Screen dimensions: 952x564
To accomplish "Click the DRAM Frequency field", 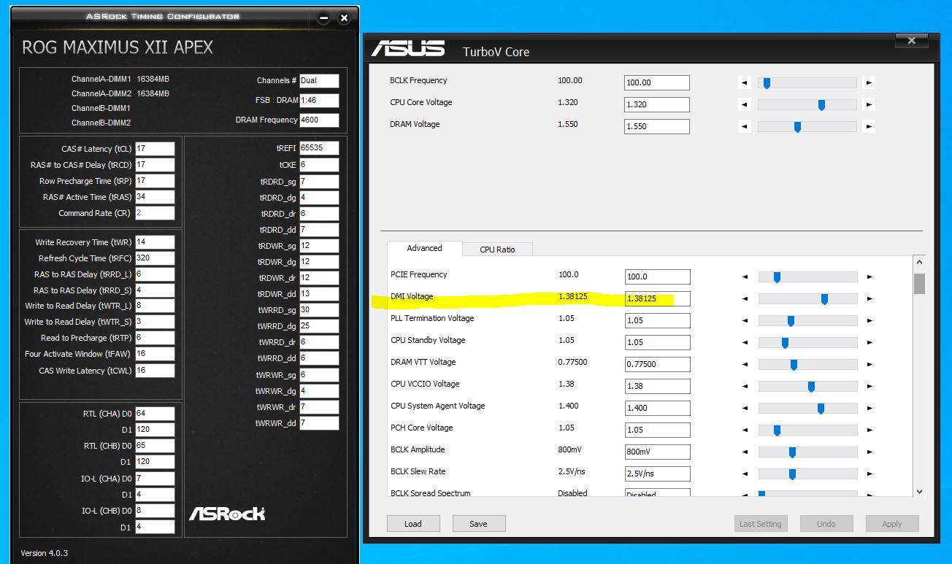I will [319, 120].
